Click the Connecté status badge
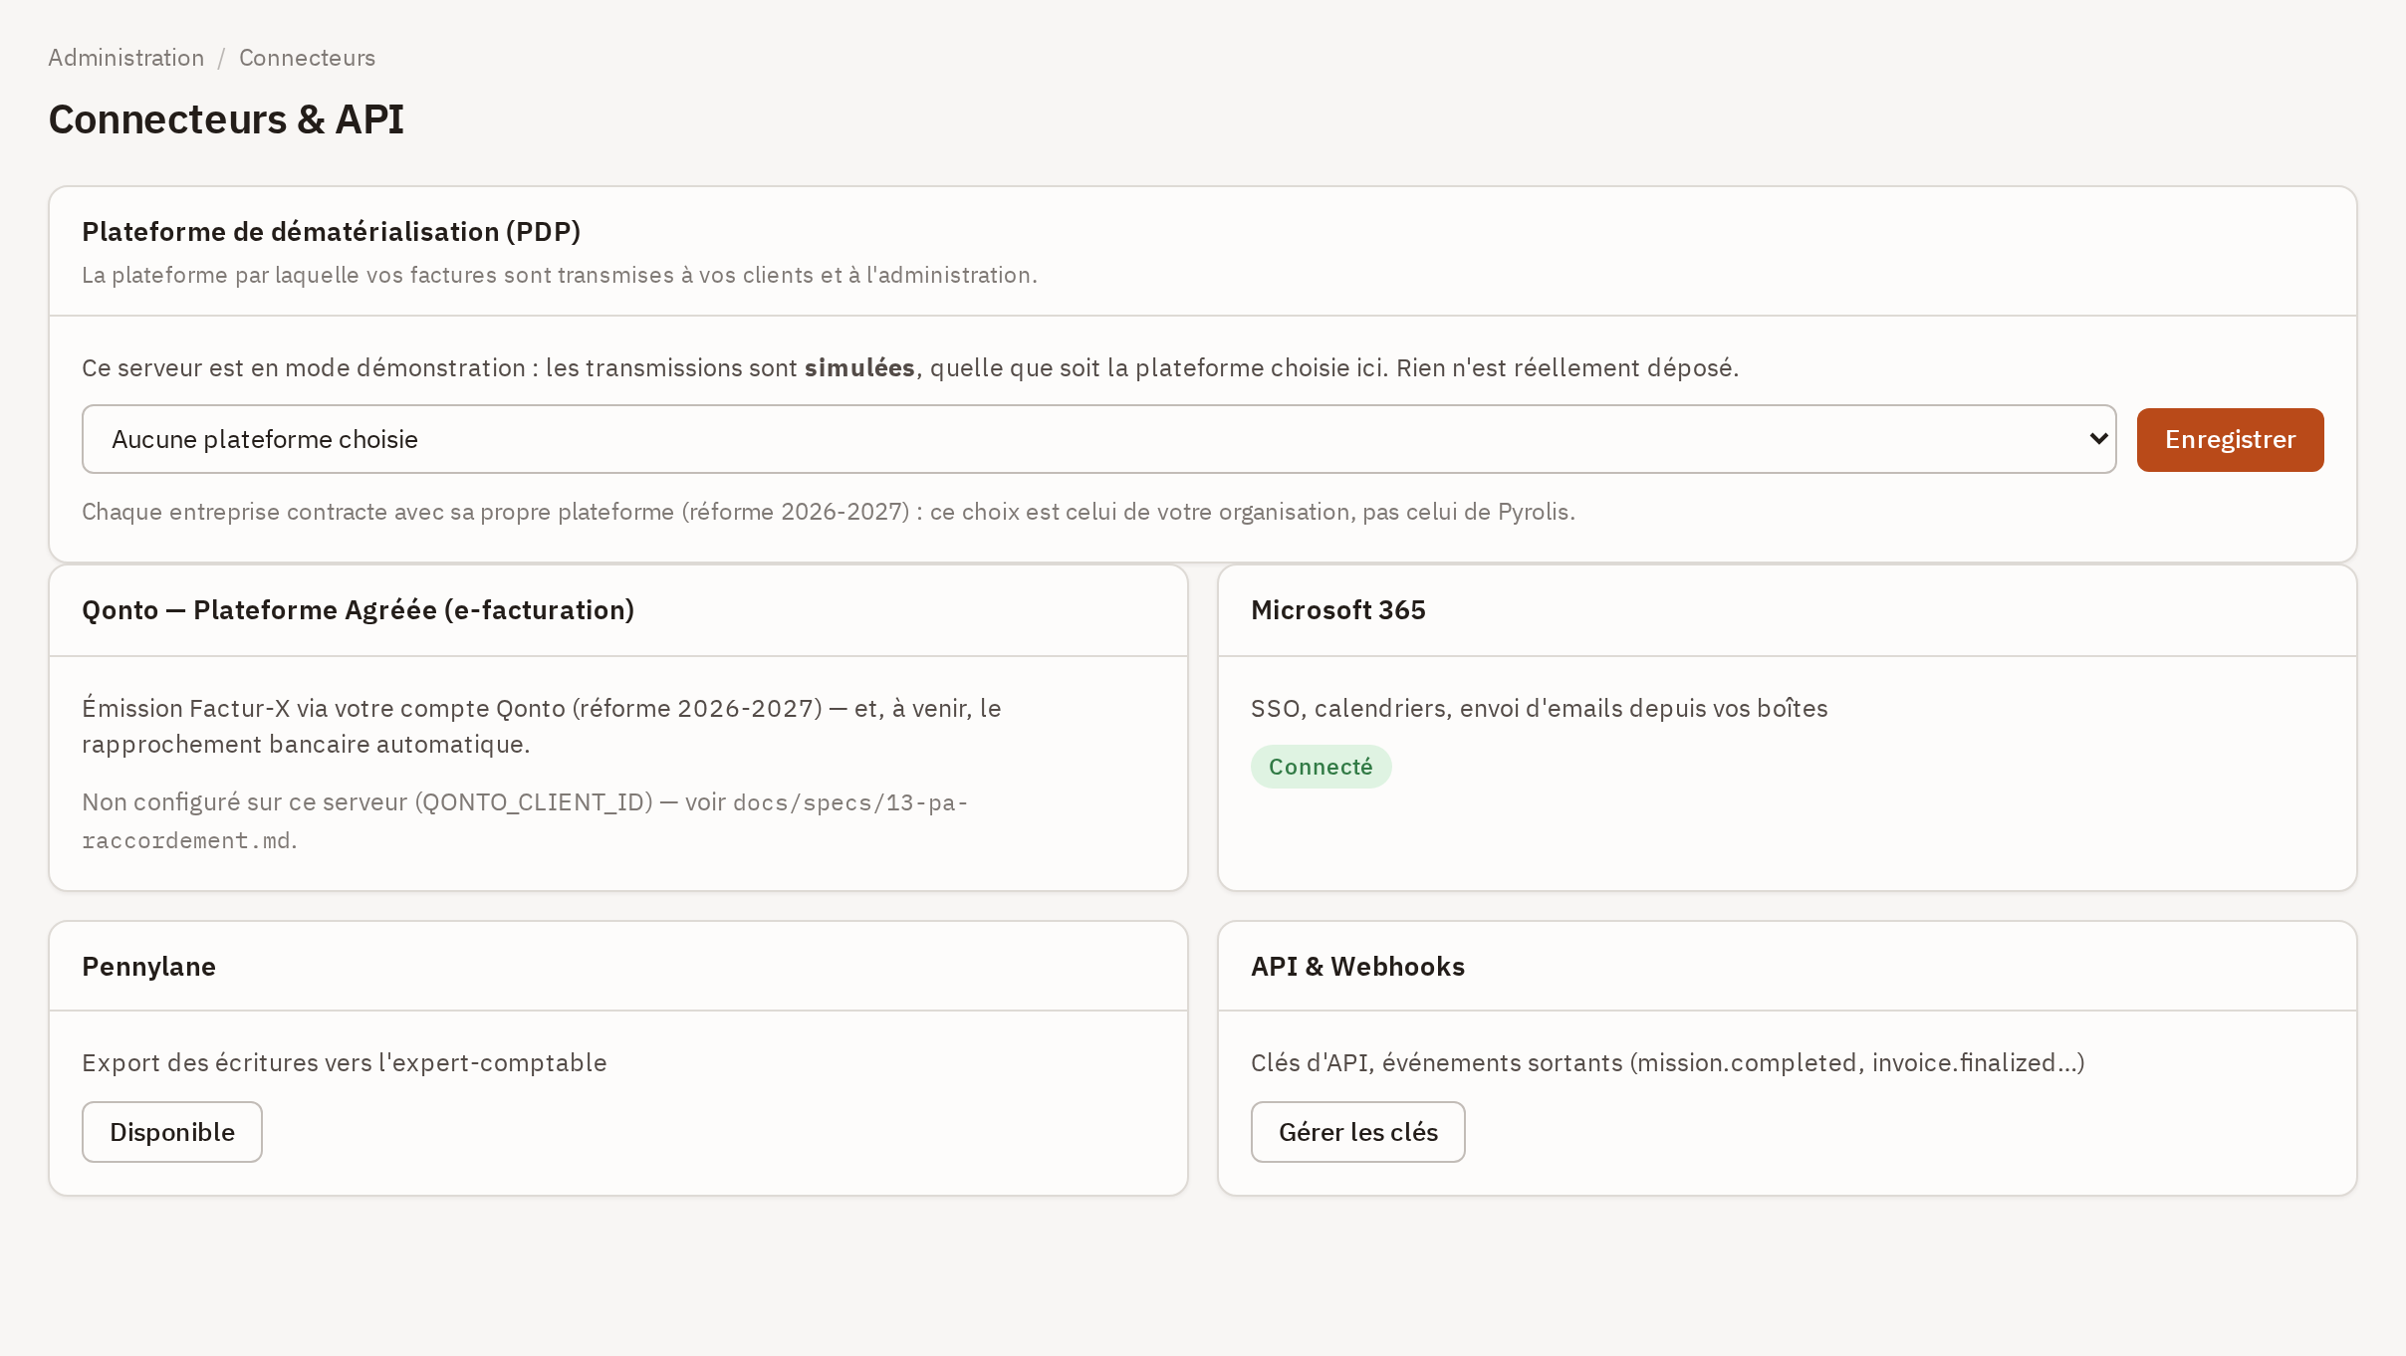Image resolution: width=2406 pixels, height=1356 pixels. click(1321, 767)
